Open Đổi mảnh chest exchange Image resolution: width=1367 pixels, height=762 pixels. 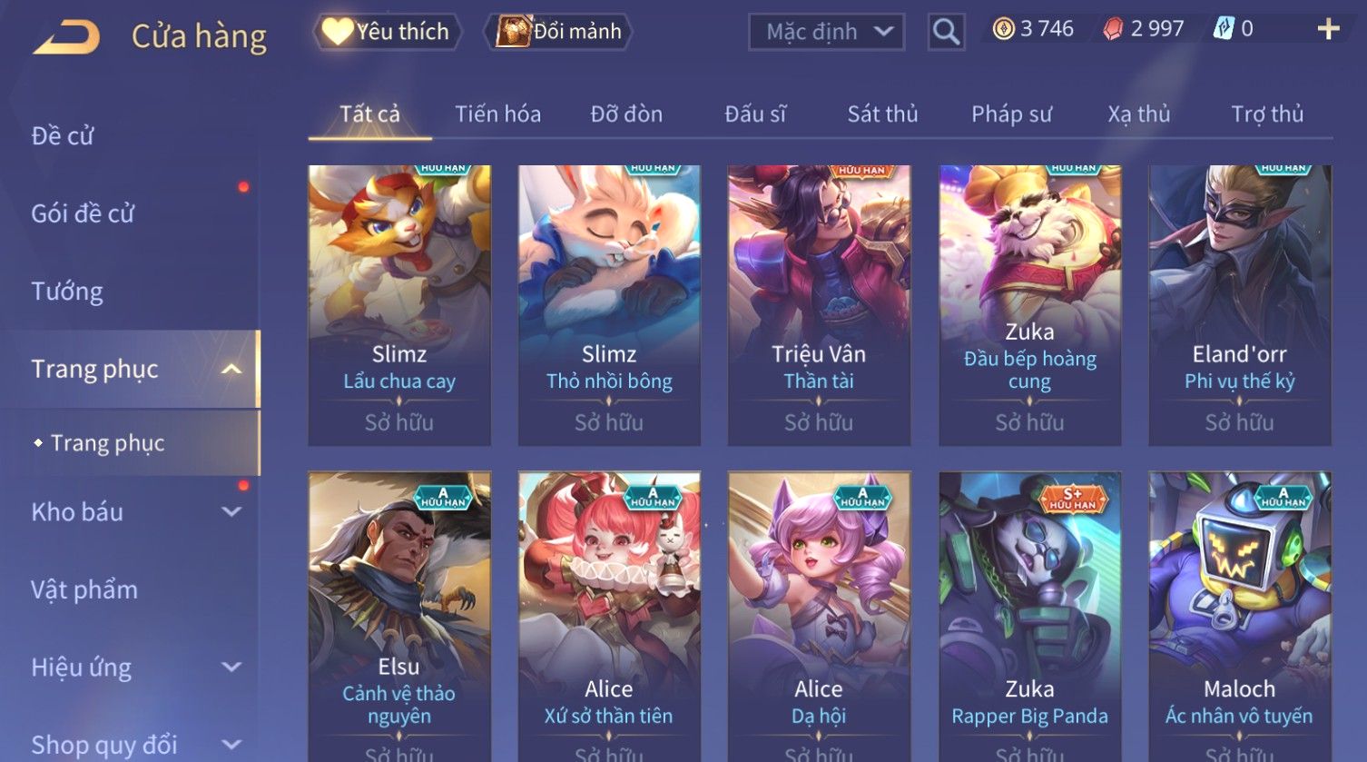click(x=561, y=32)
